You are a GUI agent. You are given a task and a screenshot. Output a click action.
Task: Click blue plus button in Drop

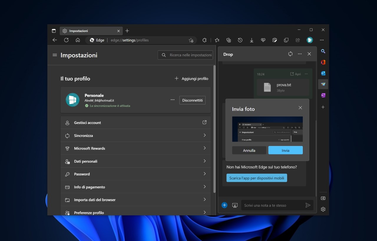pos(224,205)
